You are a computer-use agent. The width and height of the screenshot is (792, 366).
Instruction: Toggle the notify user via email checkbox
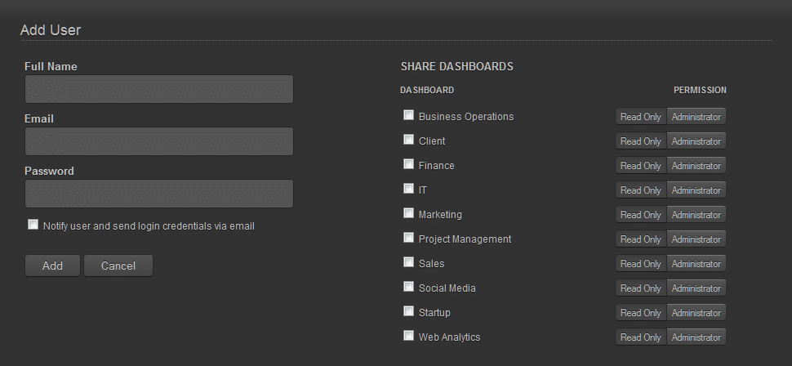point(33,225)
